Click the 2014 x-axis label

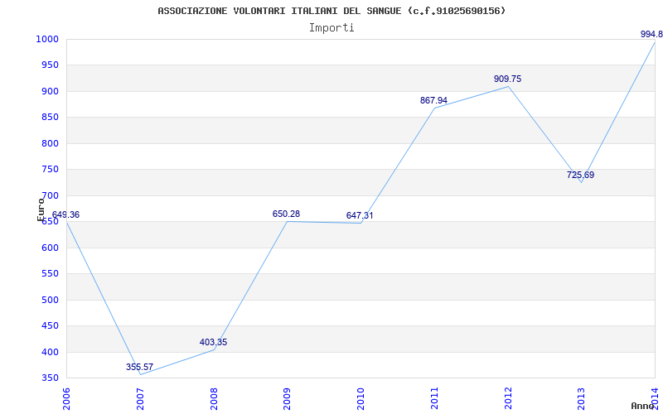[655, 398]
